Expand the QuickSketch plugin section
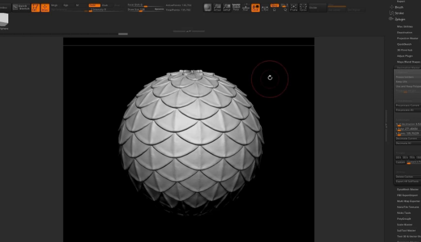The height and width of the screenshot is (242, 421). point(404,44)
